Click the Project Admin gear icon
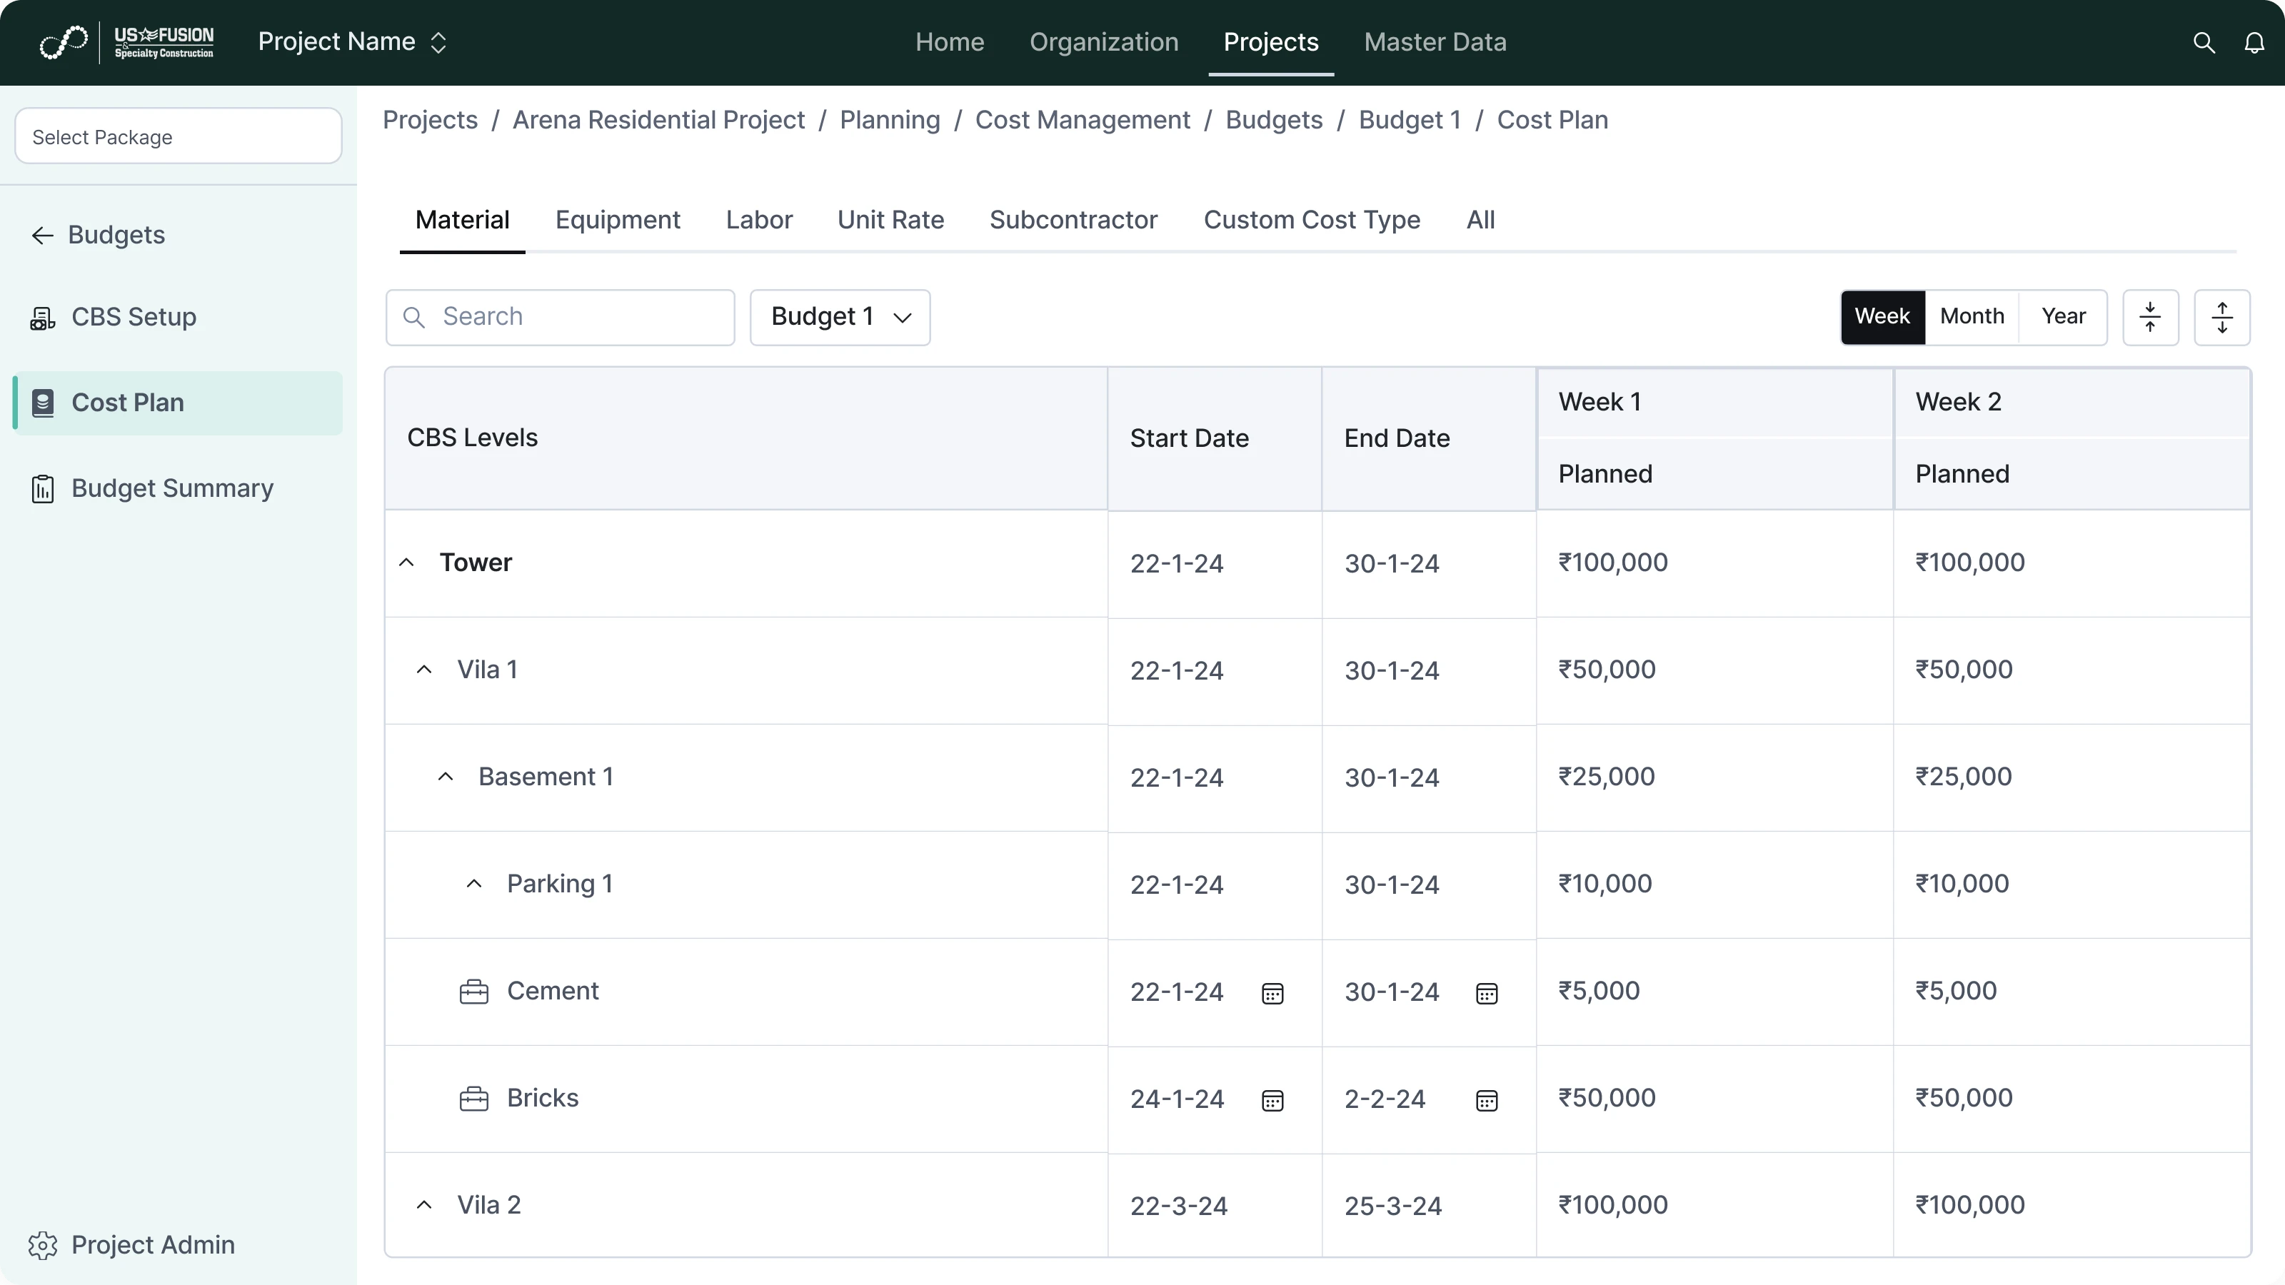 point(43,1244)
